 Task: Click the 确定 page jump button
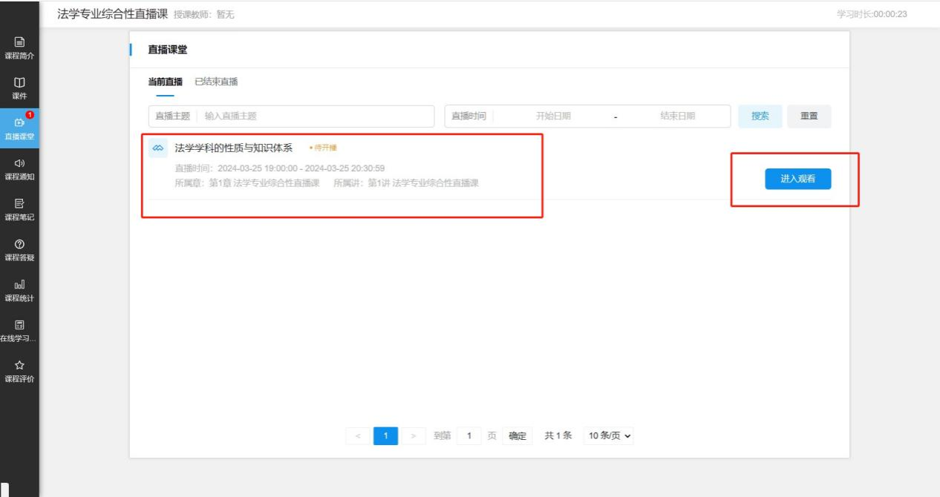(x=518, y=436)
